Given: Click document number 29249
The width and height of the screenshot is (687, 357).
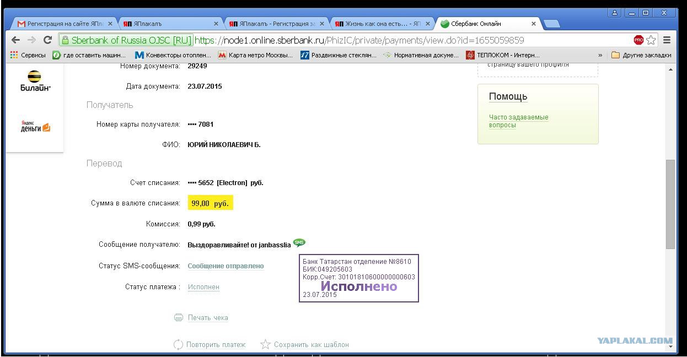Looking at the screenshot, I should point(197,66).
